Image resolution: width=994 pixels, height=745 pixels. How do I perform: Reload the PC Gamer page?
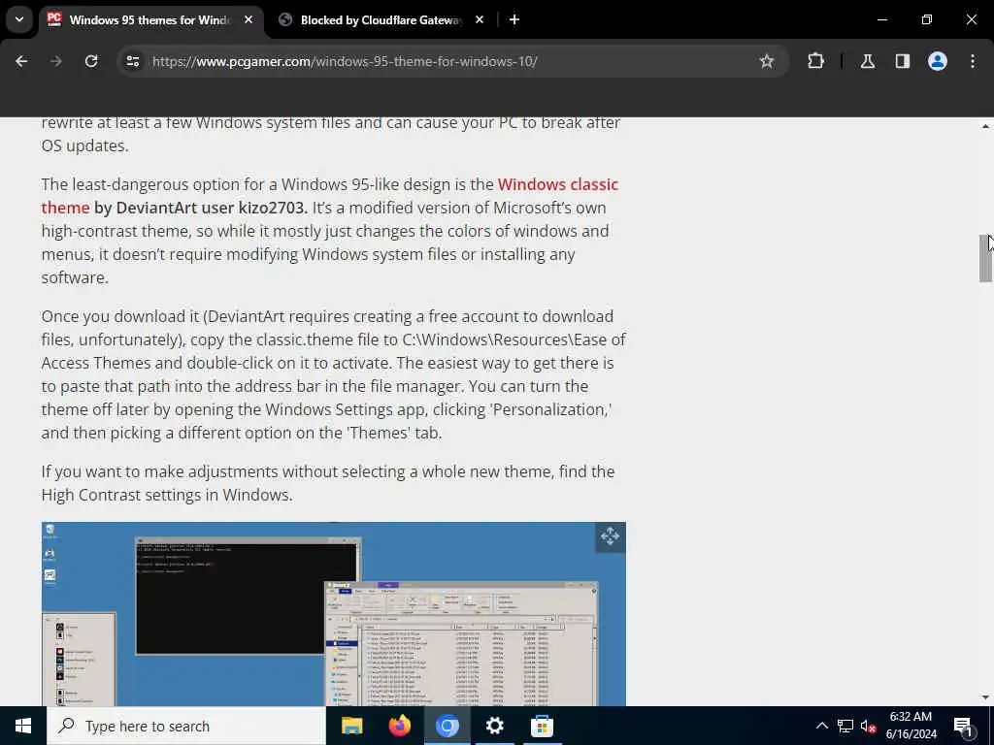tap(91, 61)
